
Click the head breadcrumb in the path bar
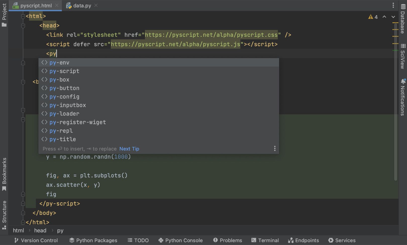pos(40,230)
